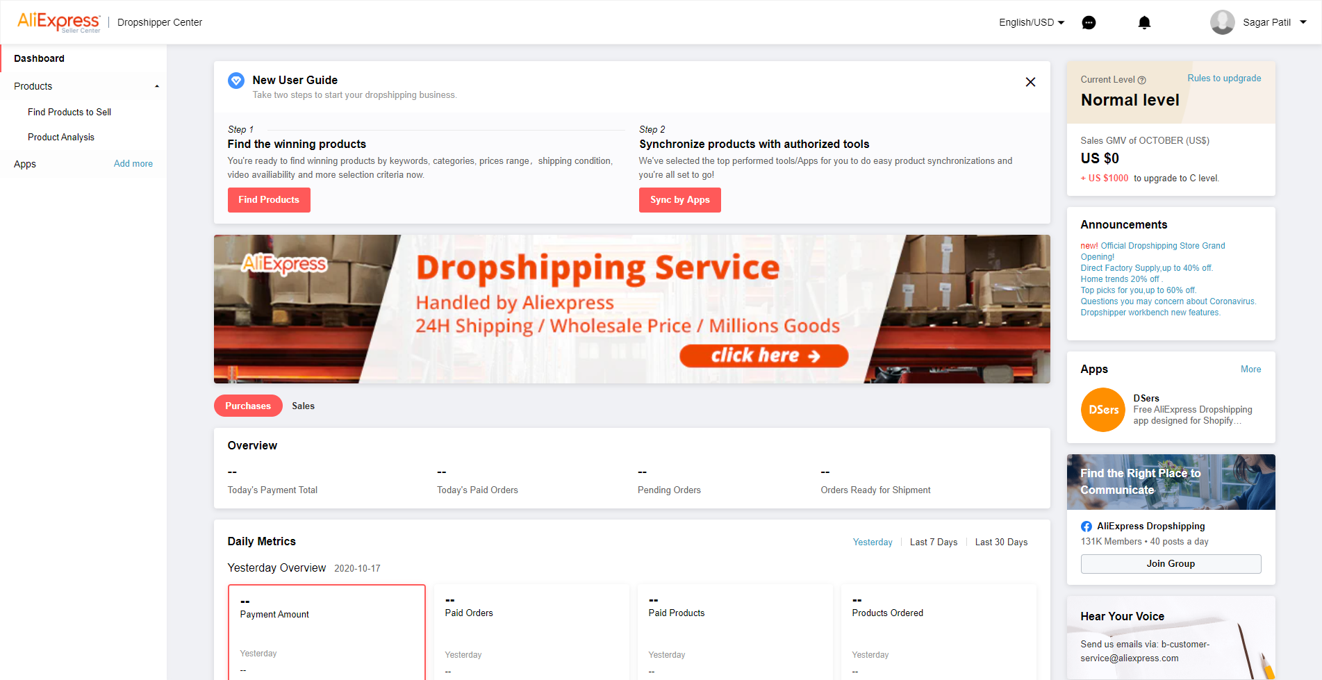
Task: Click Add more next to Apps
Action: point(133,164)
